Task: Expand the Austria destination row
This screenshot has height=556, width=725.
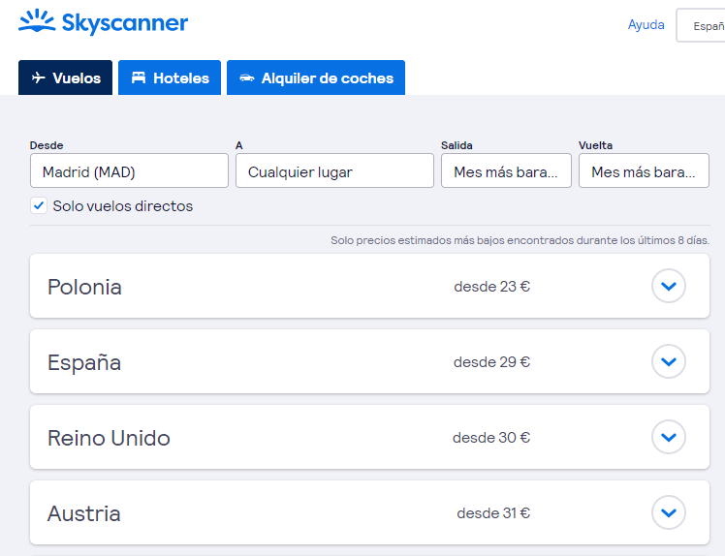Action: [x=668, y=512]
